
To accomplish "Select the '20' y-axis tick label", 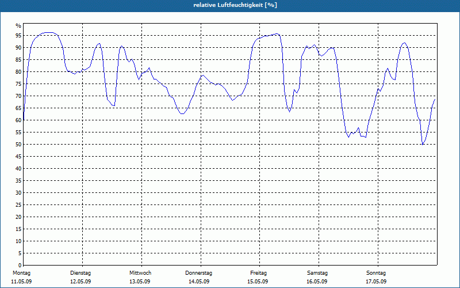I will point(18,217).
